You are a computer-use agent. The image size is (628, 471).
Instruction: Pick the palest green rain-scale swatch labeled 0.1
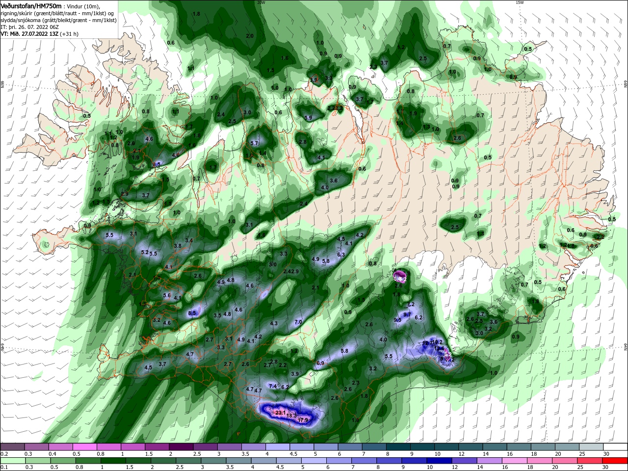coord(12,461)
